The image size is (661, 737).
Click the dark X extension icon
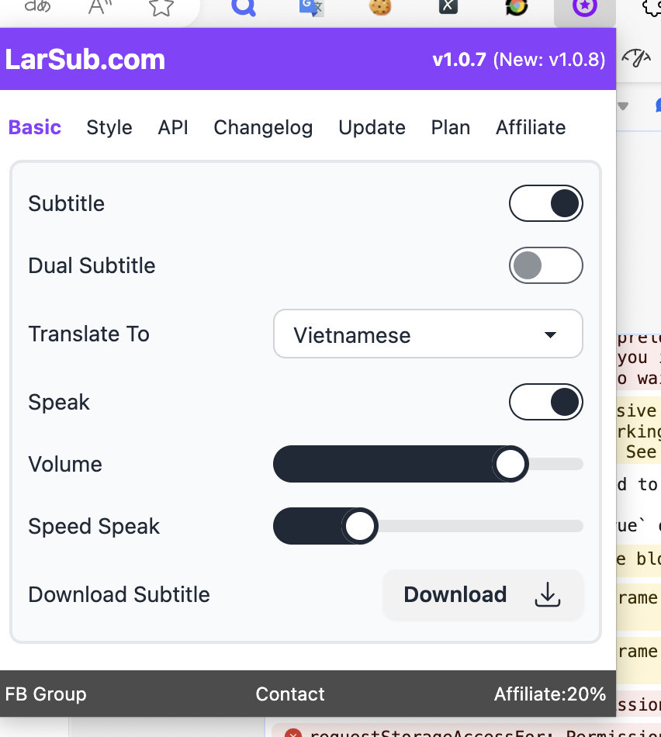(x=448, y=6)
